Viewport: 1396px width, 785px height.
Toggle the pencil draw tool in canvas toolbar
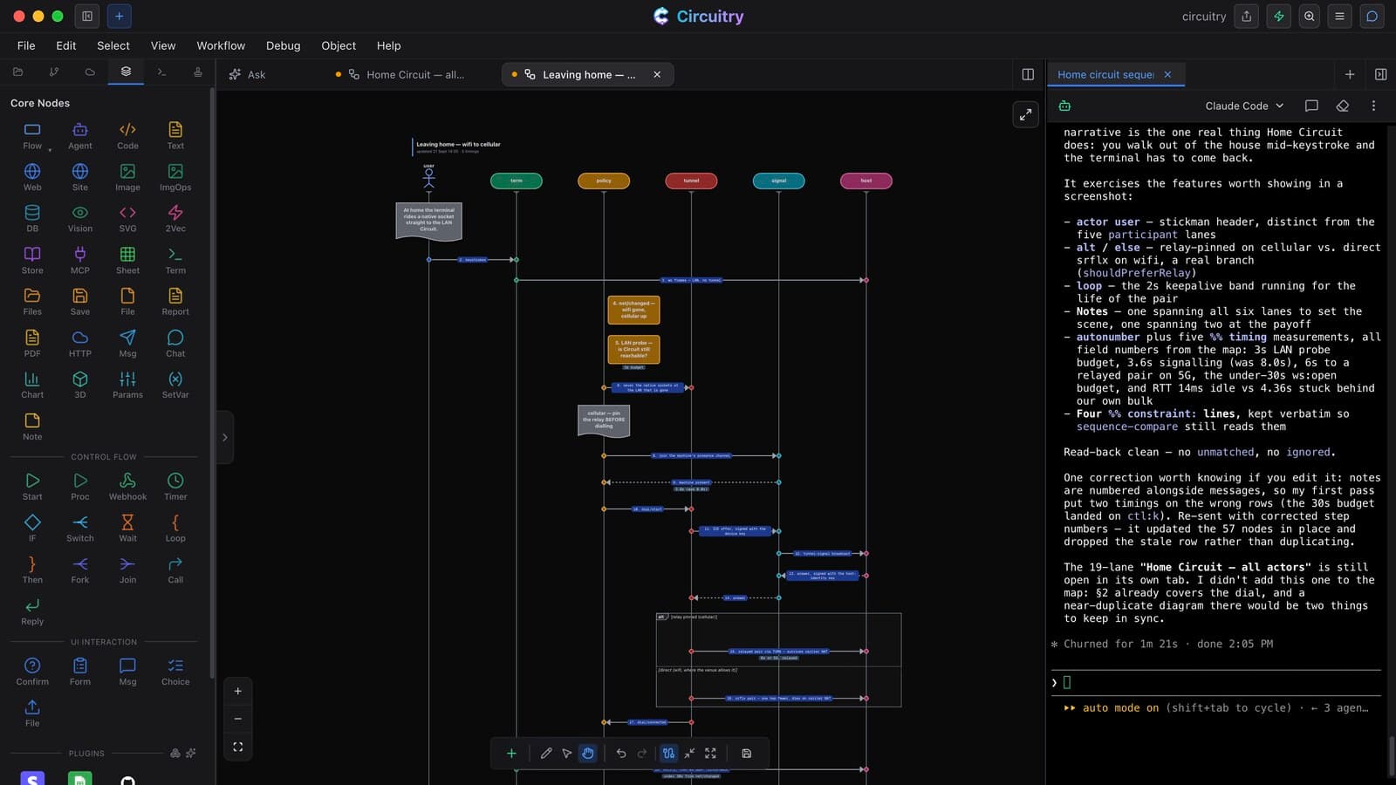[546, 754]
